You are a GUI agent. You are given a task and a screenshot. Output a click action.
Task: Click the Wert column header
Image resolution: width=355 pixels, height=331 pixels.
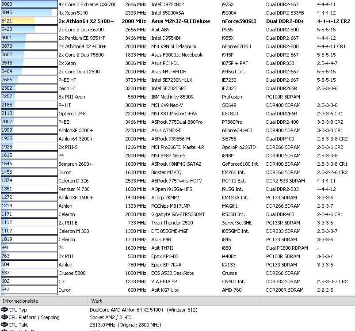tap(173, 301)
